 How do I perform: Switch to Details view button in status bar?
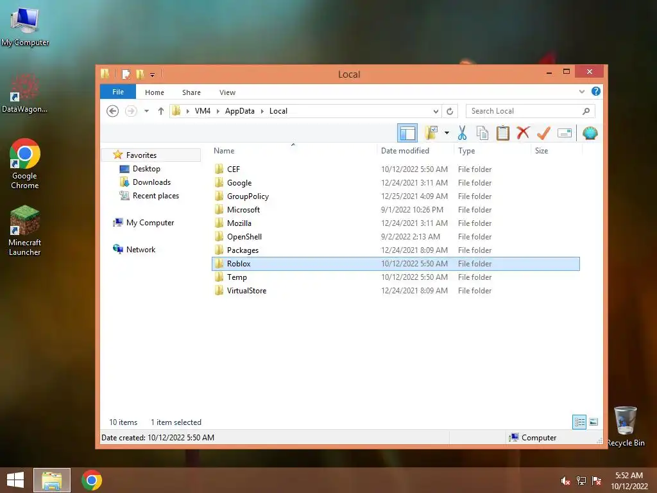click(x=579, y=422)
